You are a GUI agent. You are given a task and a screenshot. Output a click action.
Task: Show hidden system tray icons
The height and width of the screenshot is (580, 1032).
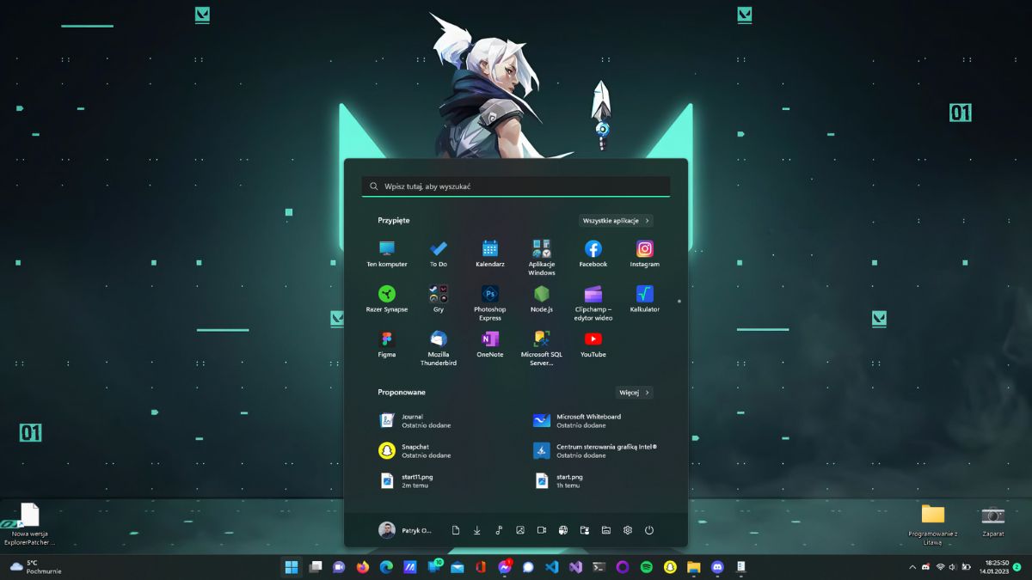click(x=912, y=567)
